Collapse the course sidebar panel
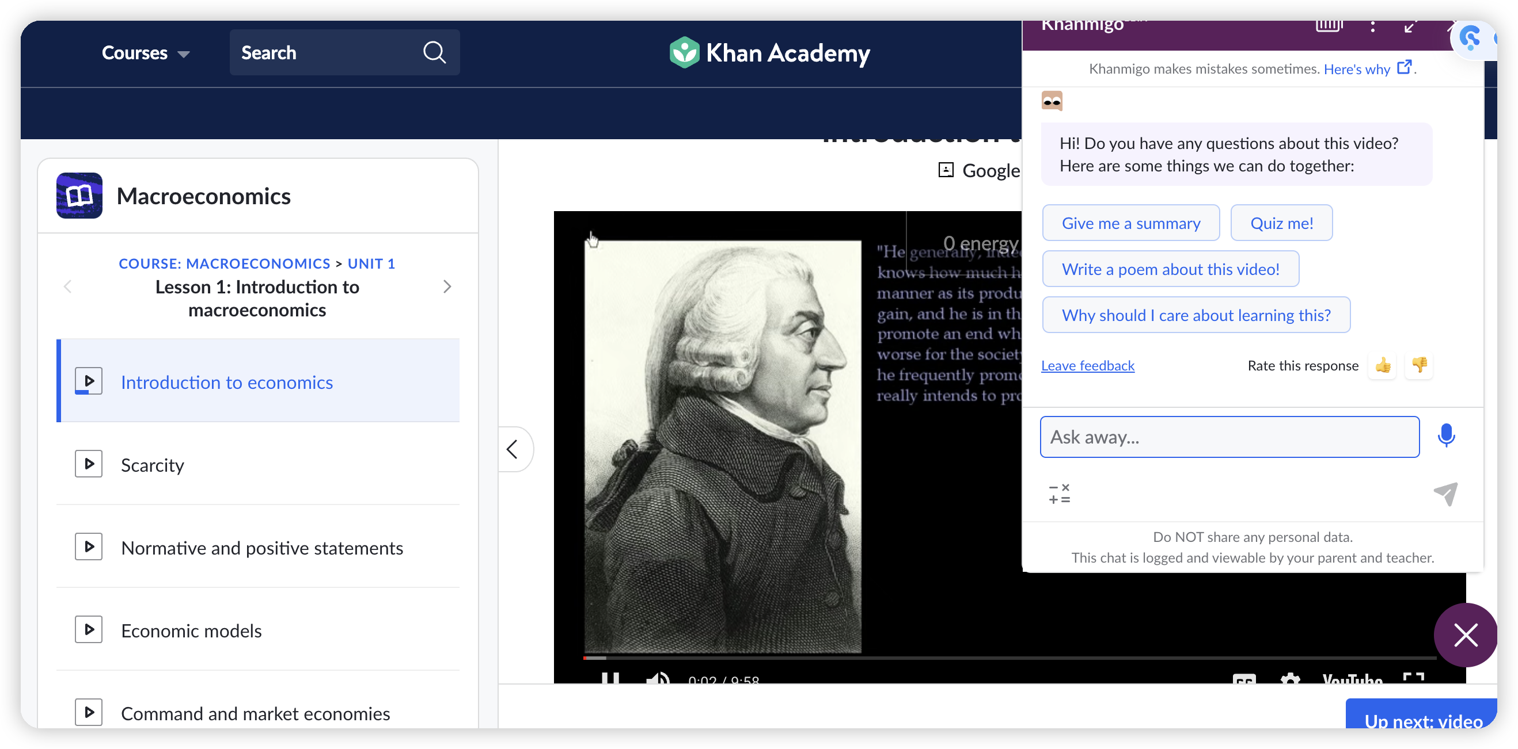Screen dimensions: 1518x749 tap(513, 449)
